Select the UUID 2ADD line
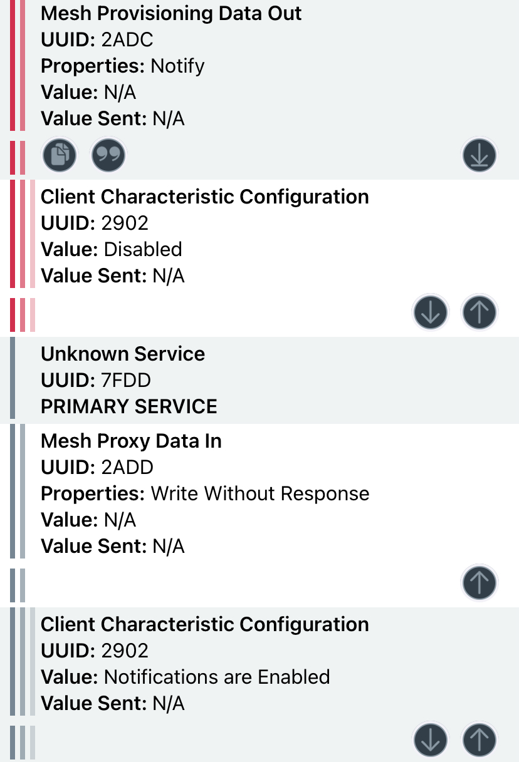519x762 pixels. click(97, 467)
